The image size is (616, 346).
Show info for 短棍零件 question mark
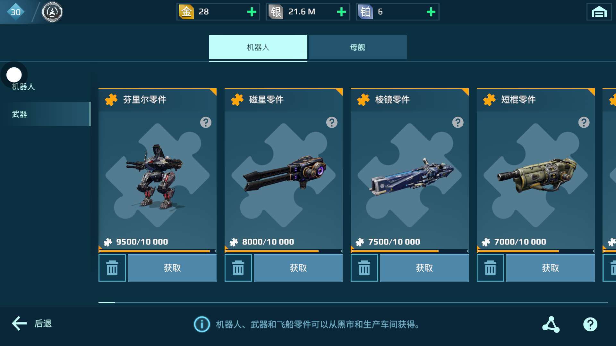click(584, 122)
